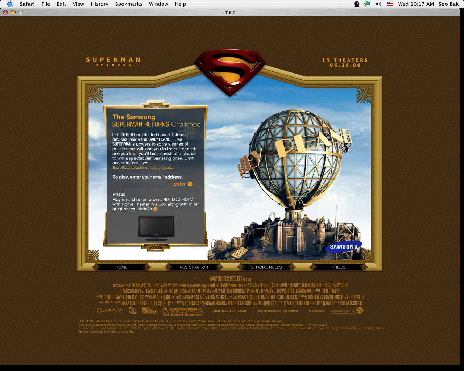
Task: Click the IN THEATERS 06.28.06 text
Action: [345, 63]
